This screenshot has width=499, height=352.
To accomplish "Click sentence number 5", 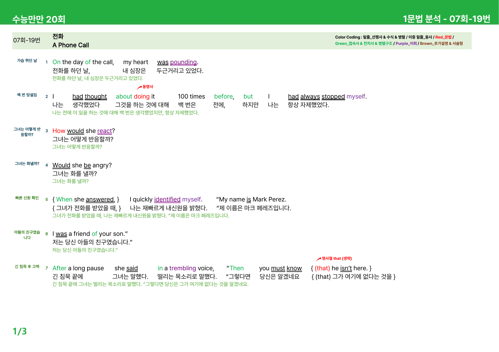I will click(x=47, y=200).
